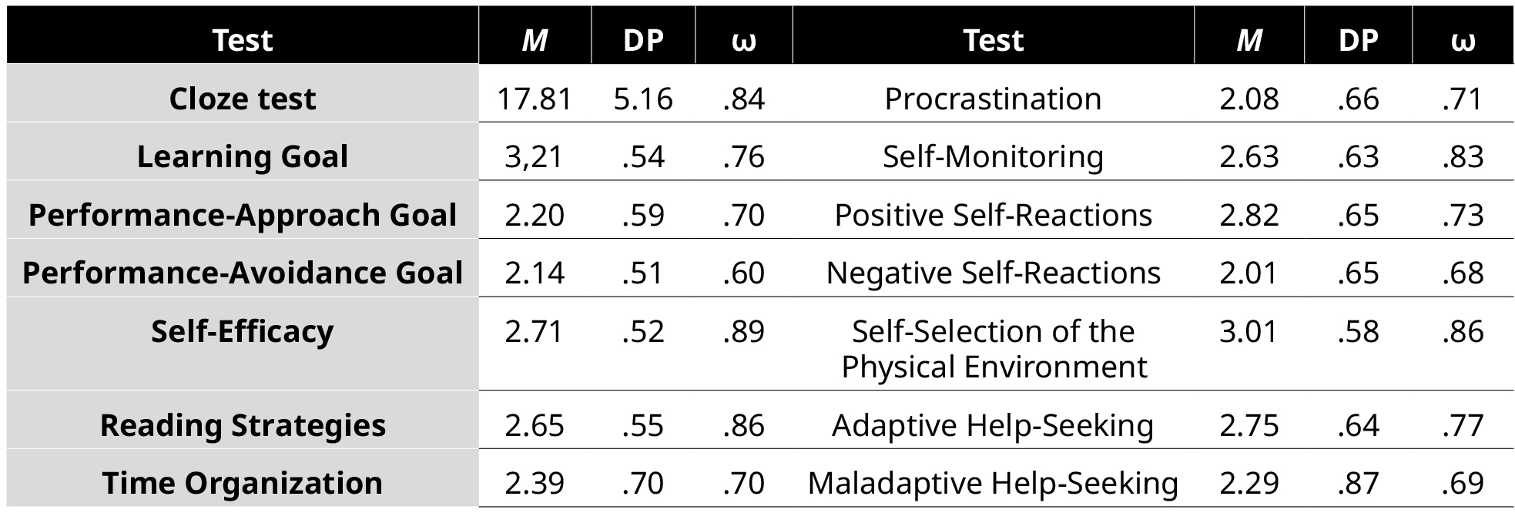Image resolution: width=1515 pixels, height=523 pixels.
Task: Select the Positive Self-Reactions cell
Action: tap(992, 215)
